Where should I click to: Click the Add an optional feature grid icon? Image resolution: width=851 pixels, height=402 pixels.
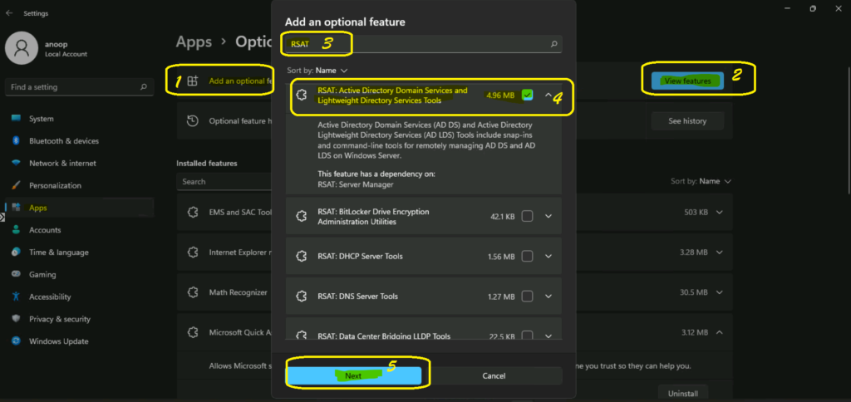(x=192, y=81)
